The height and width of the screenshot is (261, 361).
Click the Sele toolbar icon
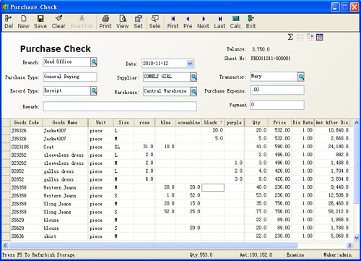tap(155, 22)
